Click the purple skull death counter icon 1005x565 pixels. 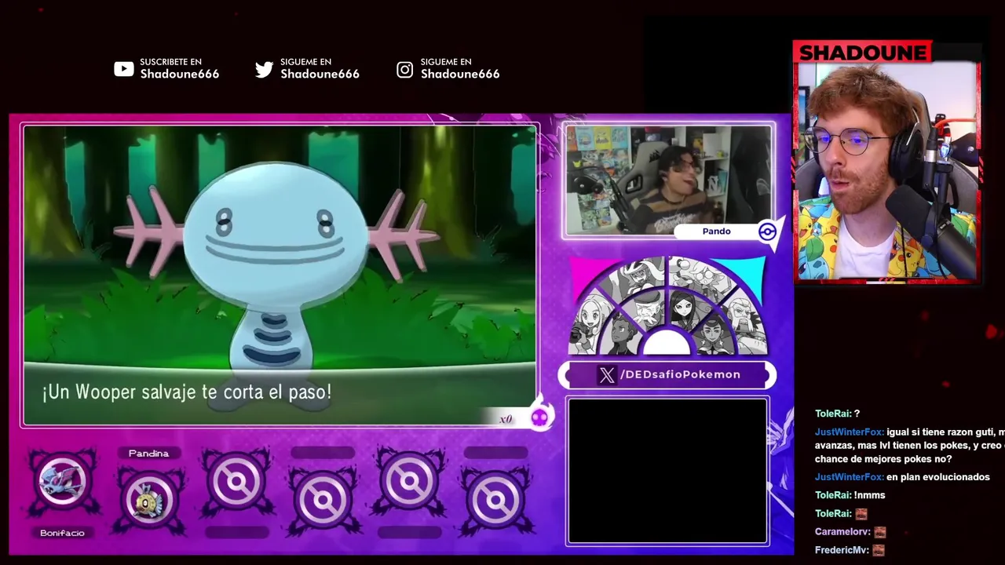pos(539,417)
